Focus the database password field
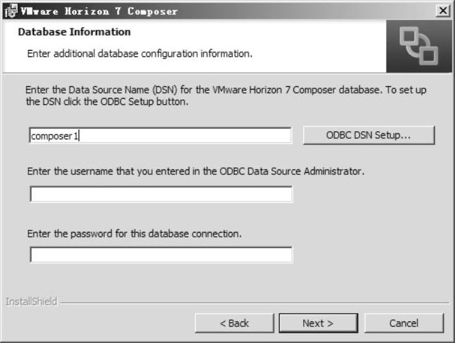 [x=161, y=255]
